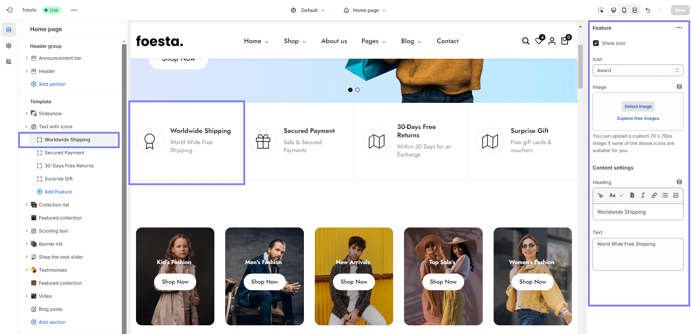
Task: Open theme settings gear icon
Action: [9, 46]
